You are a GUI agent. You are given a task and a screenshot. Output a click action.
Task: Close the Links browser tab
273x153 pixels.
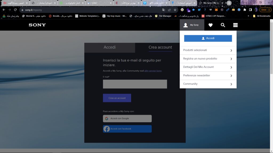(x=111, y=3)
